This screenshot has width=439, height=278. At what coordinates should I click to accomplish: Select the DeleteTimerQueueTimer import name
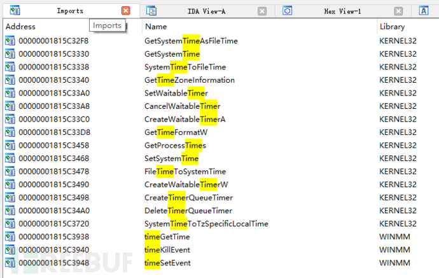(188, 211)
